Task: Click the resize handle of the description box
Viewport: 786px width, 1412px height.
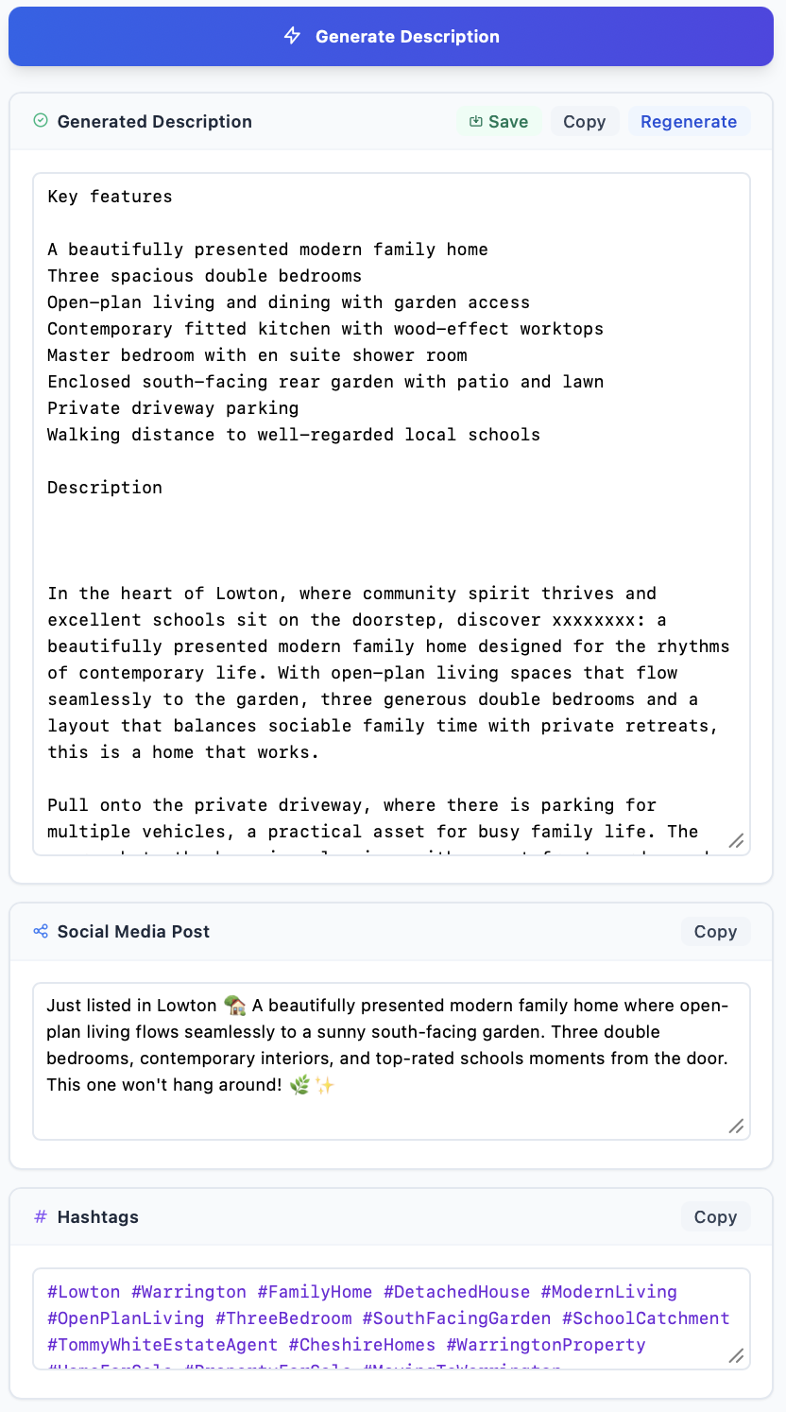Action: 736,841
